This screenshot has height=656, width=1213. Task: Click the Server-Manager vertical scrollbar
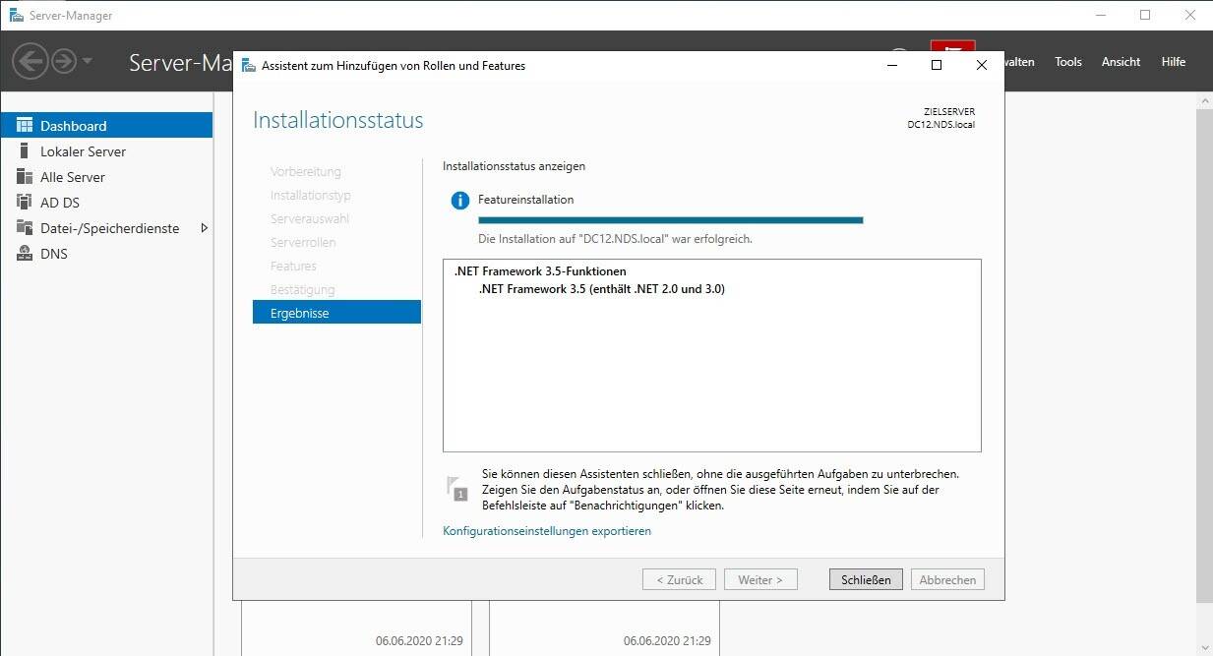click(1204, 354)
